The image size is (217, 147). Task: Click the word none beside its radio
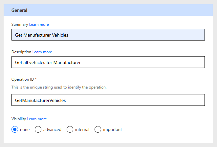click(x=25, y=130)
